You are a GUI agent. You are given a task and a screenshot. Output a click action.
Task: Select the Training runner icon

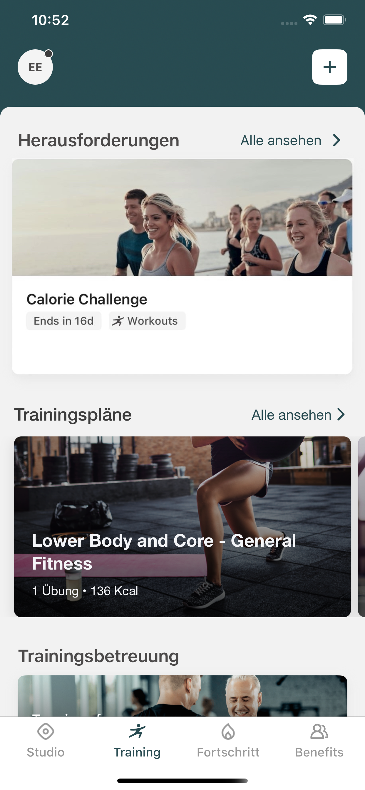[137, 732]
